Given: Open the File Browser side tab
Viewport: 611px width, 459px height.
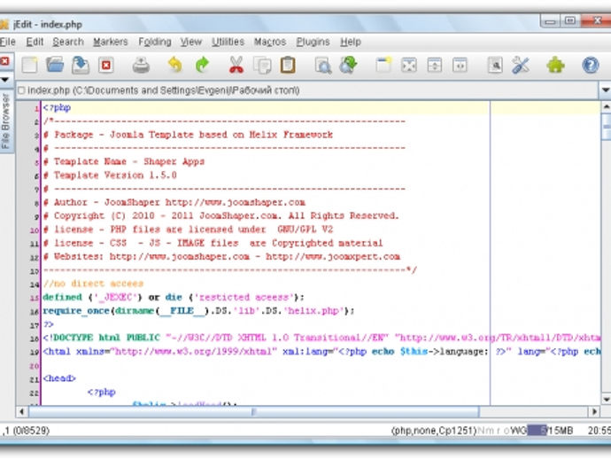Looking at the screenshot, I should 5,121.
